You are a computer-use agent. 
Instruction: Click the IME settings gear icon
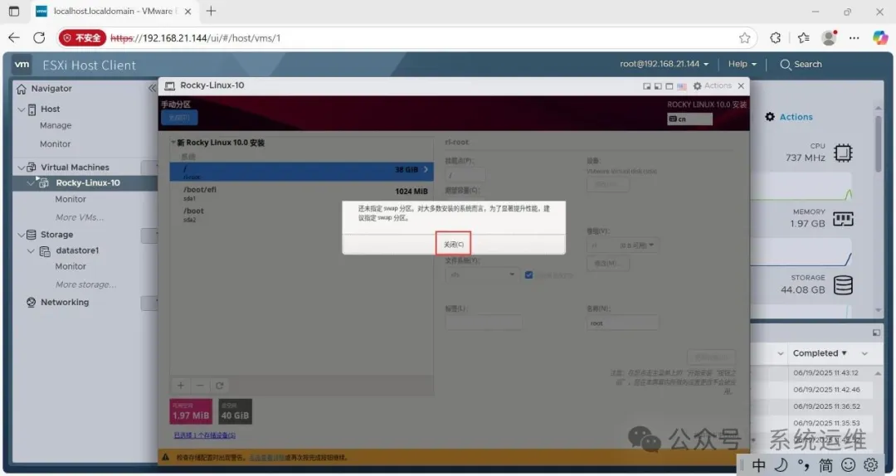[x=871, y=465]
